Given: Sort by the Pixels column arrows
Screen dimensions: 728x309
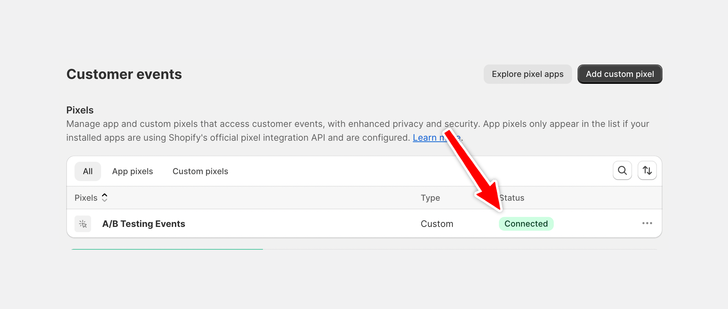Looking at the screenshot, I should [105, 198].
